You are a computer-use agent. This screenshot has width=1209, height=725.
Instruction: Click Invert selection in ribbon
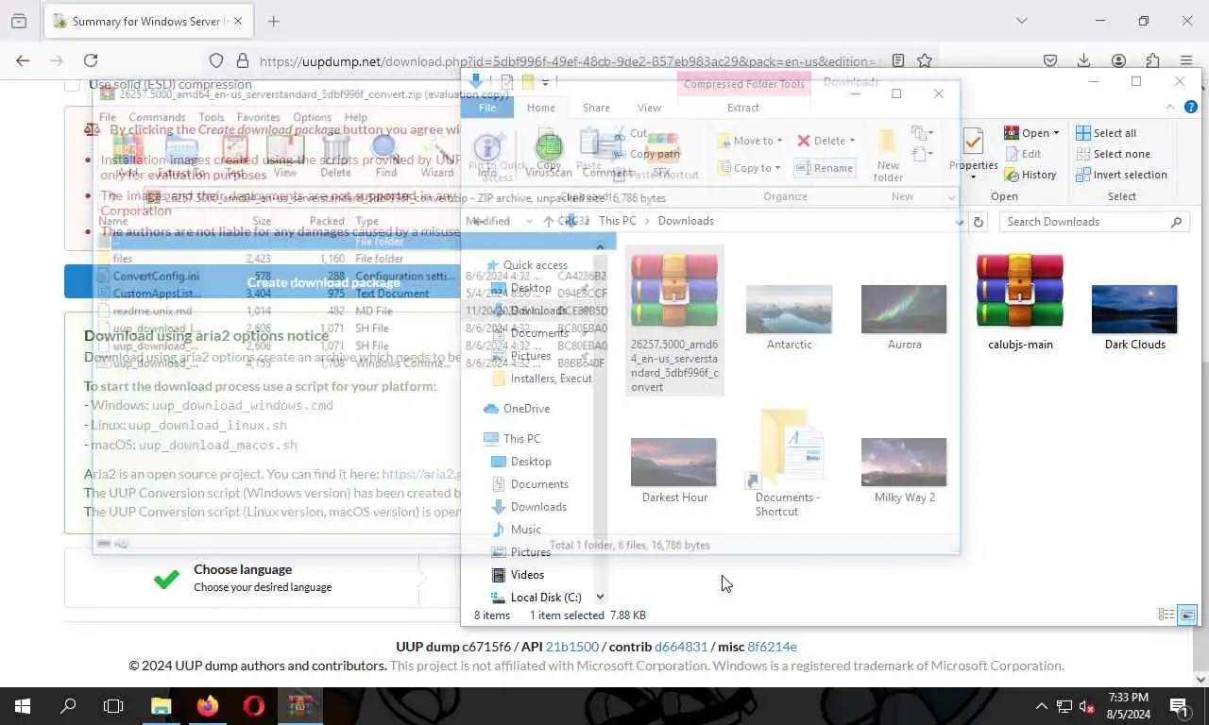pyautogui.click(x=1121, y=175)
